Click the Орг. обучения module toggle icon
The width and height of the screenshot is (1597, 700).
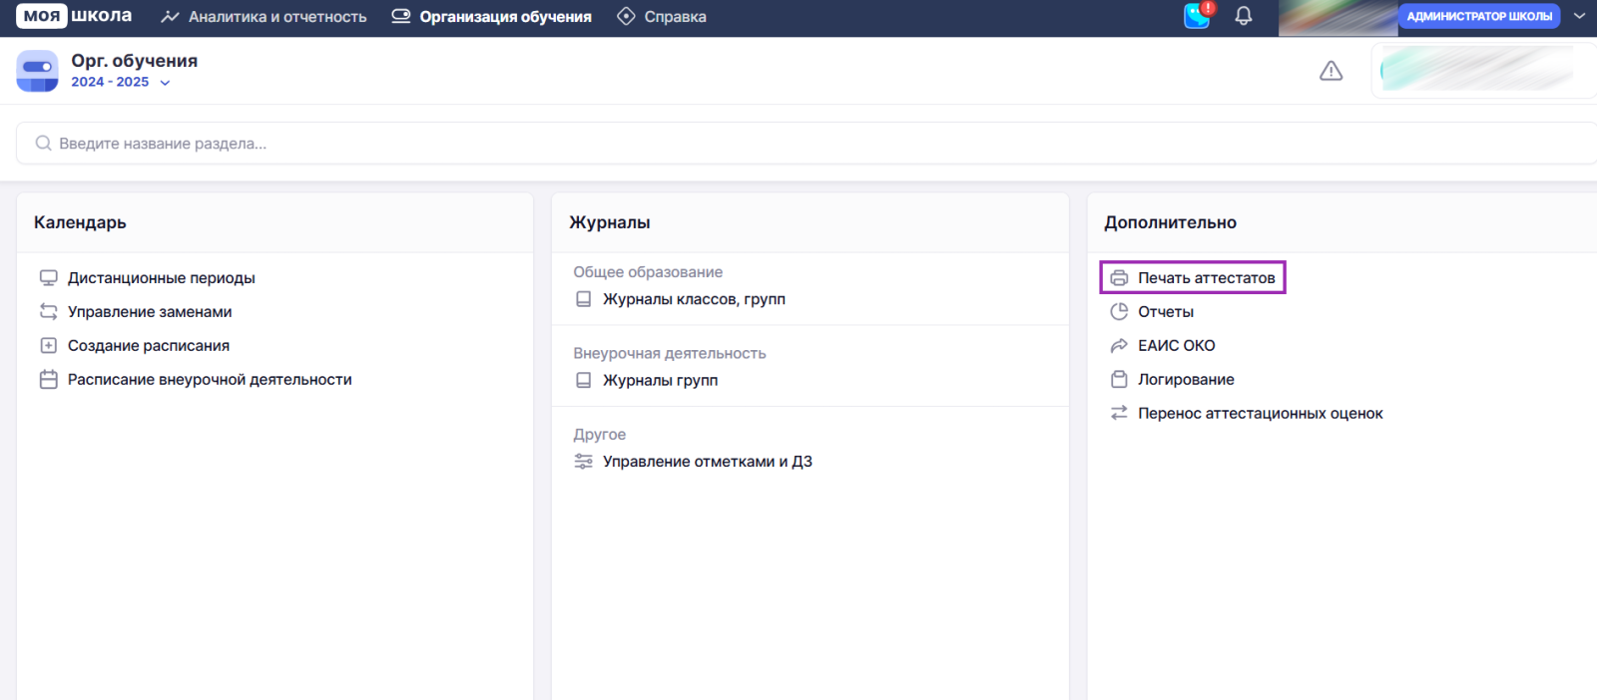pyautogui.click(x=37, y=71)
